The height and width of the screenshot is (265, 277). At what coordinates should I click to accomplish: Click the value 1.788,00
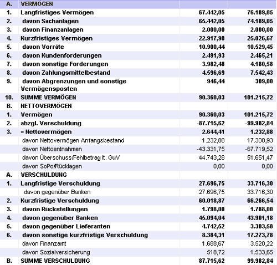pyautogui.click(x=261, y=209)
